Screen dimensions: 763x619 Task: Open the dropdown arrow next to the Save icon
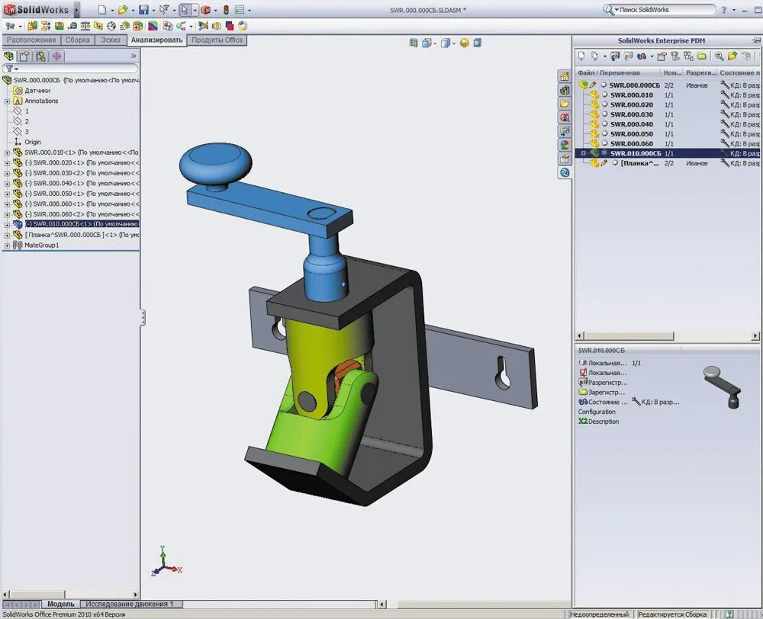click(x=153, y=10)
